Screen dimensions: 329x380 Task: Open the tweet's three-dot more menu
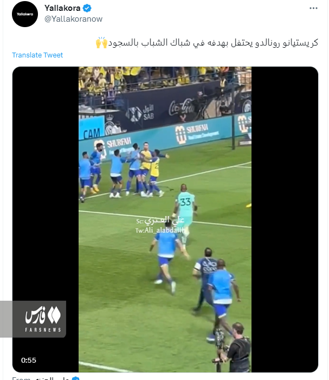[x=313, y=8]
